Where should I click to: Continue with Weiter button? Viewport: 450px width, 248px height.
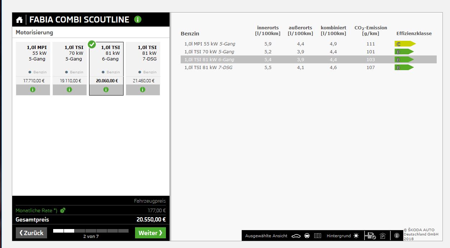coord(150,233)
